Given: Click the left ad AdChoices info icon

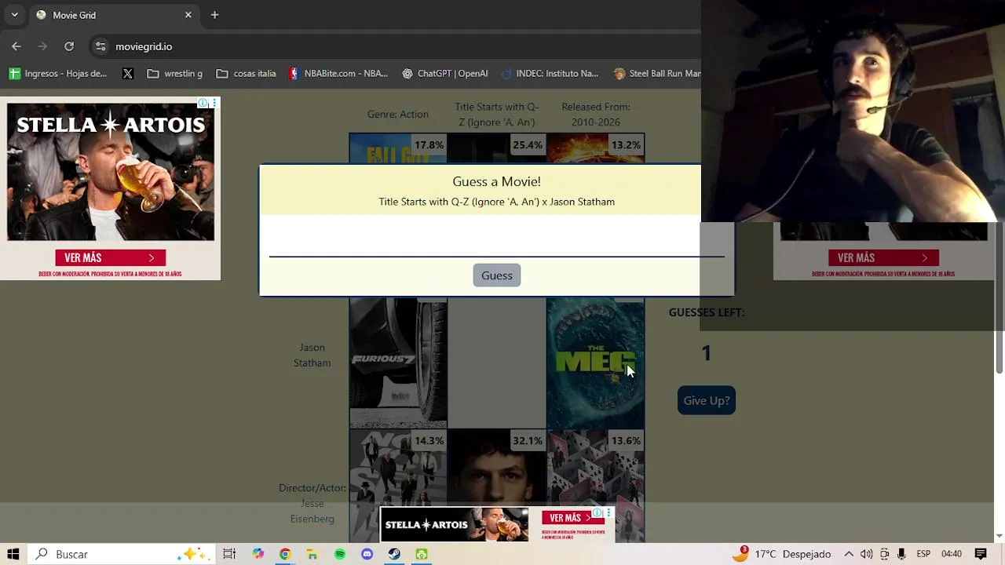Looking at the screenshot, I should coord(203,103).
